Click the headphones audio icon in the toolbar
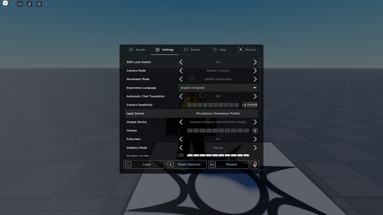The width and height of the screenshot is (383, 215). click(x=20, y=4)
